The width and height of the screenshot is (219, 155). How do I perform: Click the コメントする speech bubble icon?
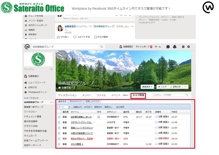pos(75,37)
